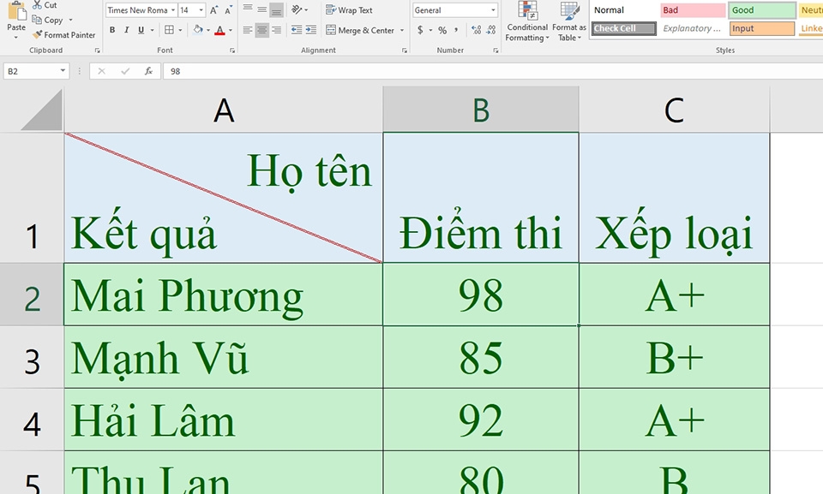Open Number group dialog launcher
This screenshot has width=823, height=494.
pyautogui.click(x=496, y=51)
